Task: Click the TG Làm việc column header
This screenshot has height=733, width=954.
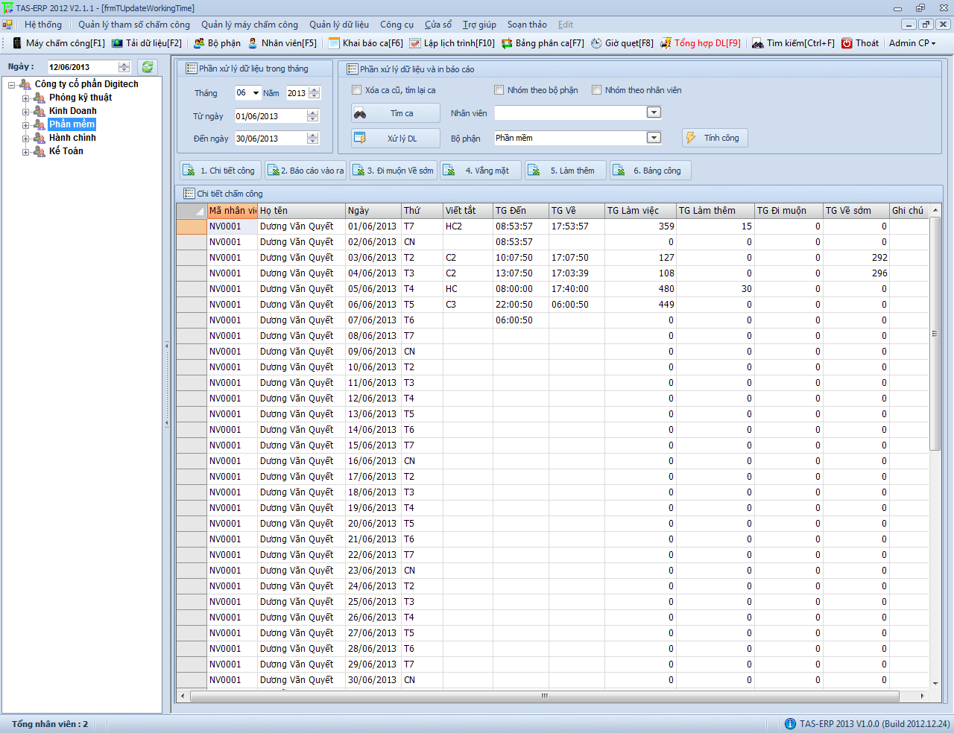Action: pos(640,211)
